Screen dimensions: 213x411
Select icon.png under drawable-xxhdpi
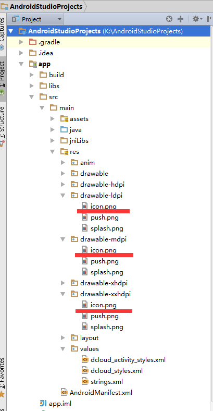(103, 305)
